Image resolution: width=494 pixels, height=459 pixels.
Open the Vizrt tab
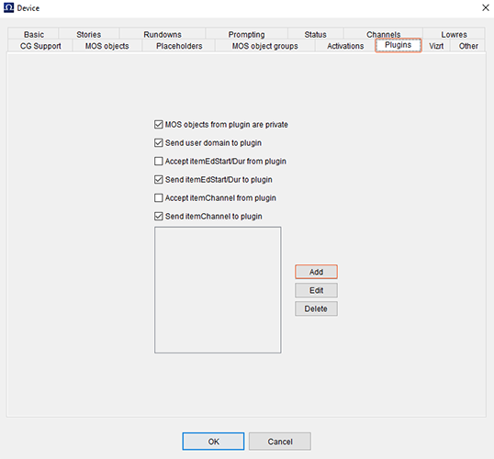(436, 46)
